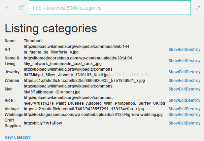This screenshot has width=204, height=141.
Task: Click the page reload icon
Action: [21, 8]
